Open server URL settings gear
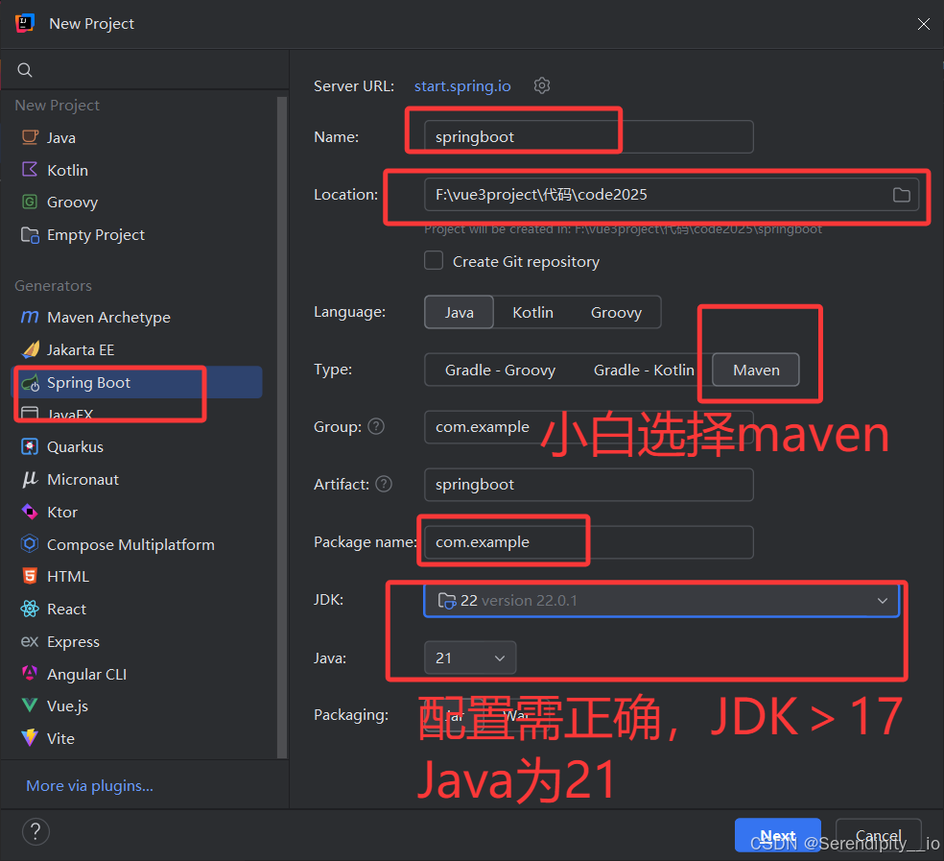 [x=542, y=85]
